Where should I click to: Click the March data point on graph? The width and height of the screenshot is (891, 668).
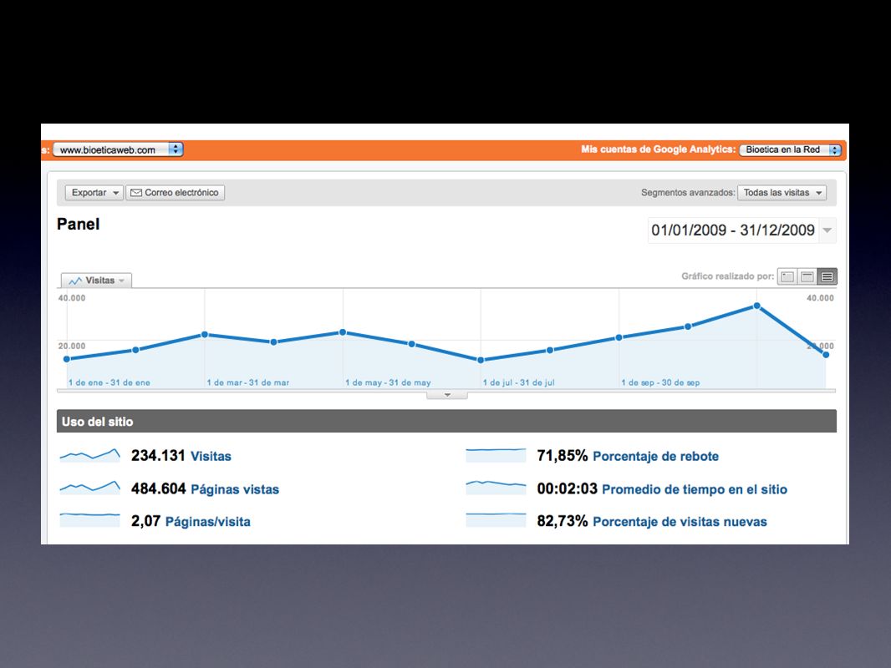(205, 335)
